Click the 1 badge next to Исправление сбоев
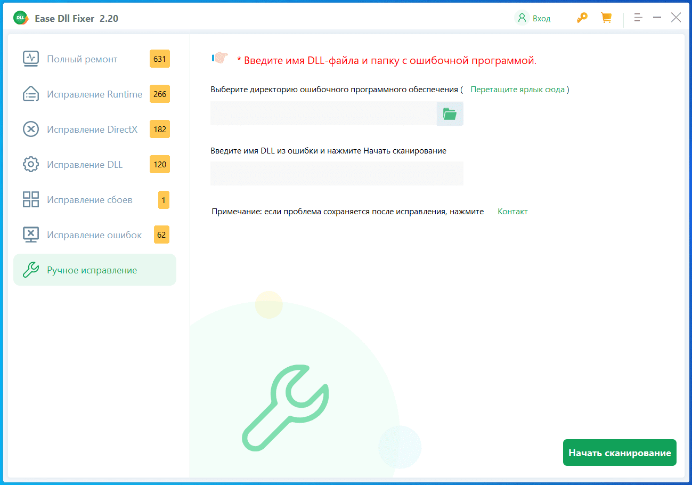692x485 pixels. click(164, 199)
